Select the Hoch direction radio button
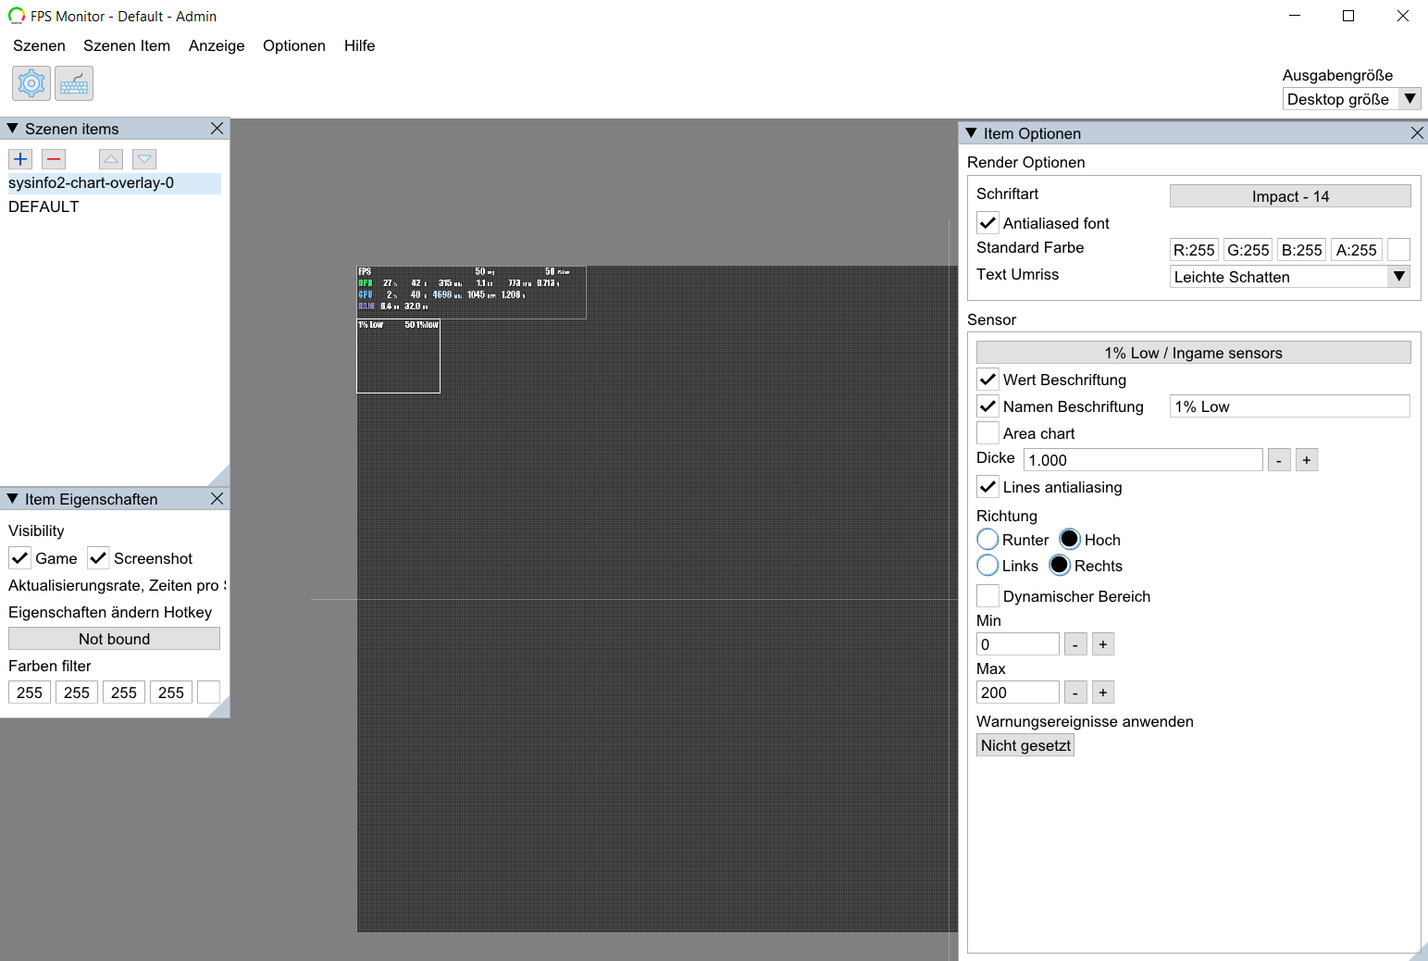Image resolution: width=1428 pixels, height=961 pixels. (1070, 539)
